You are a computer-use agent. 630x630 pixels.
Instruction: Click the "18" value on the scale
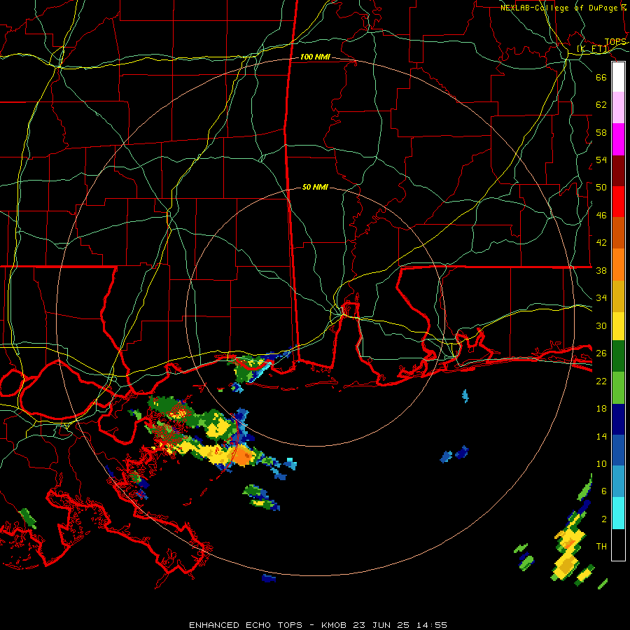click(601, 409)
